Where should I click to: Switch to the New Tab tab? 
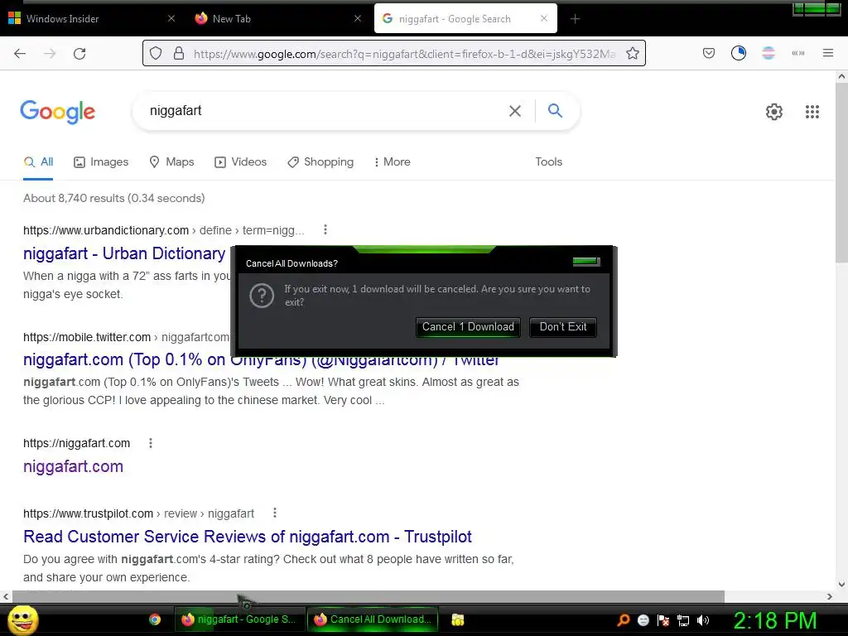[x=277, y=19]
